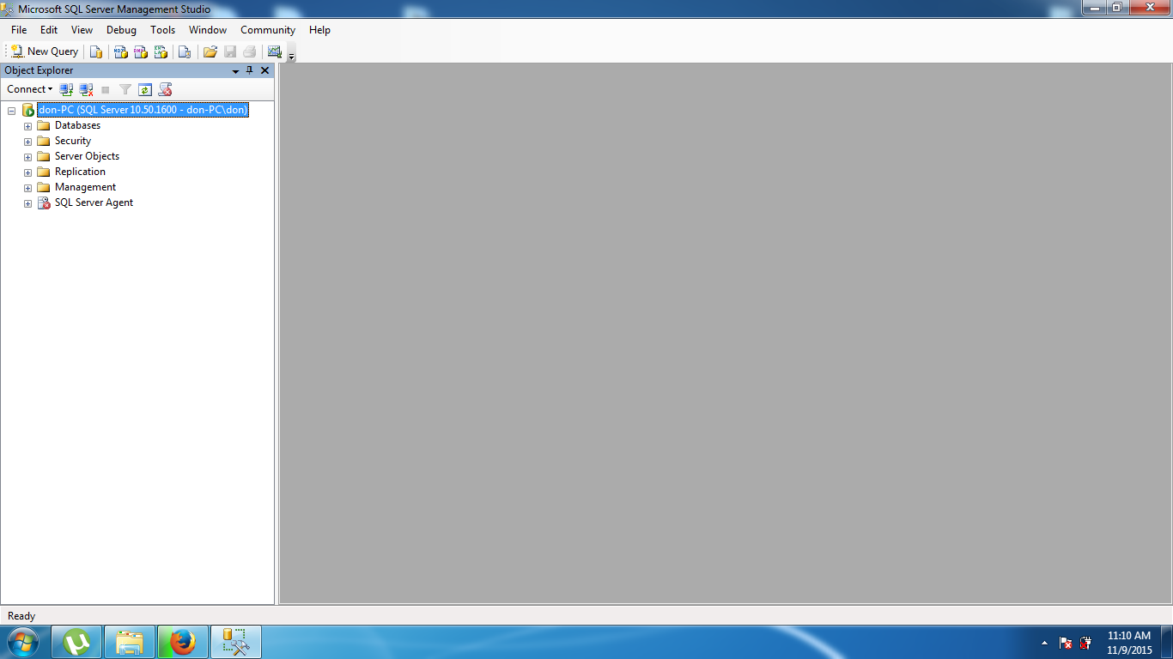Screen dimensions: 1173x659
Task: Open Firefox from the taskbar
Action: point(183,642)
